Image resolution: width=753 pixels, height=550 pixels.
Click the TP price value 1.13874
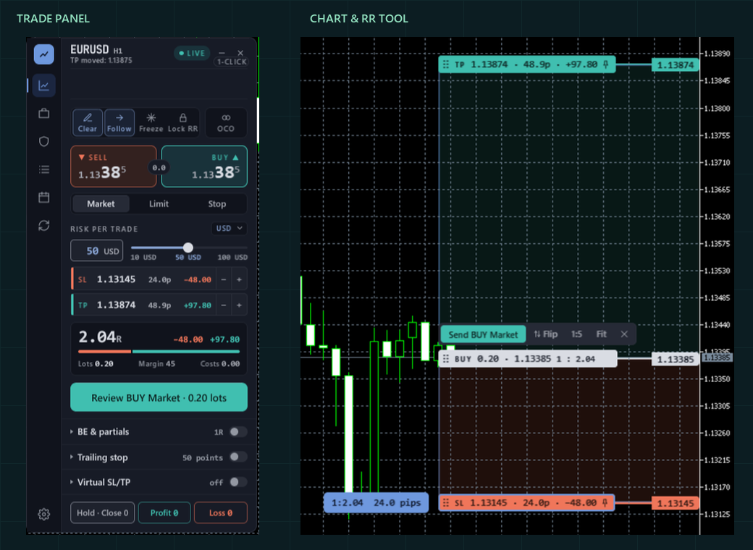pyautogui.click(x=117, y=305)
